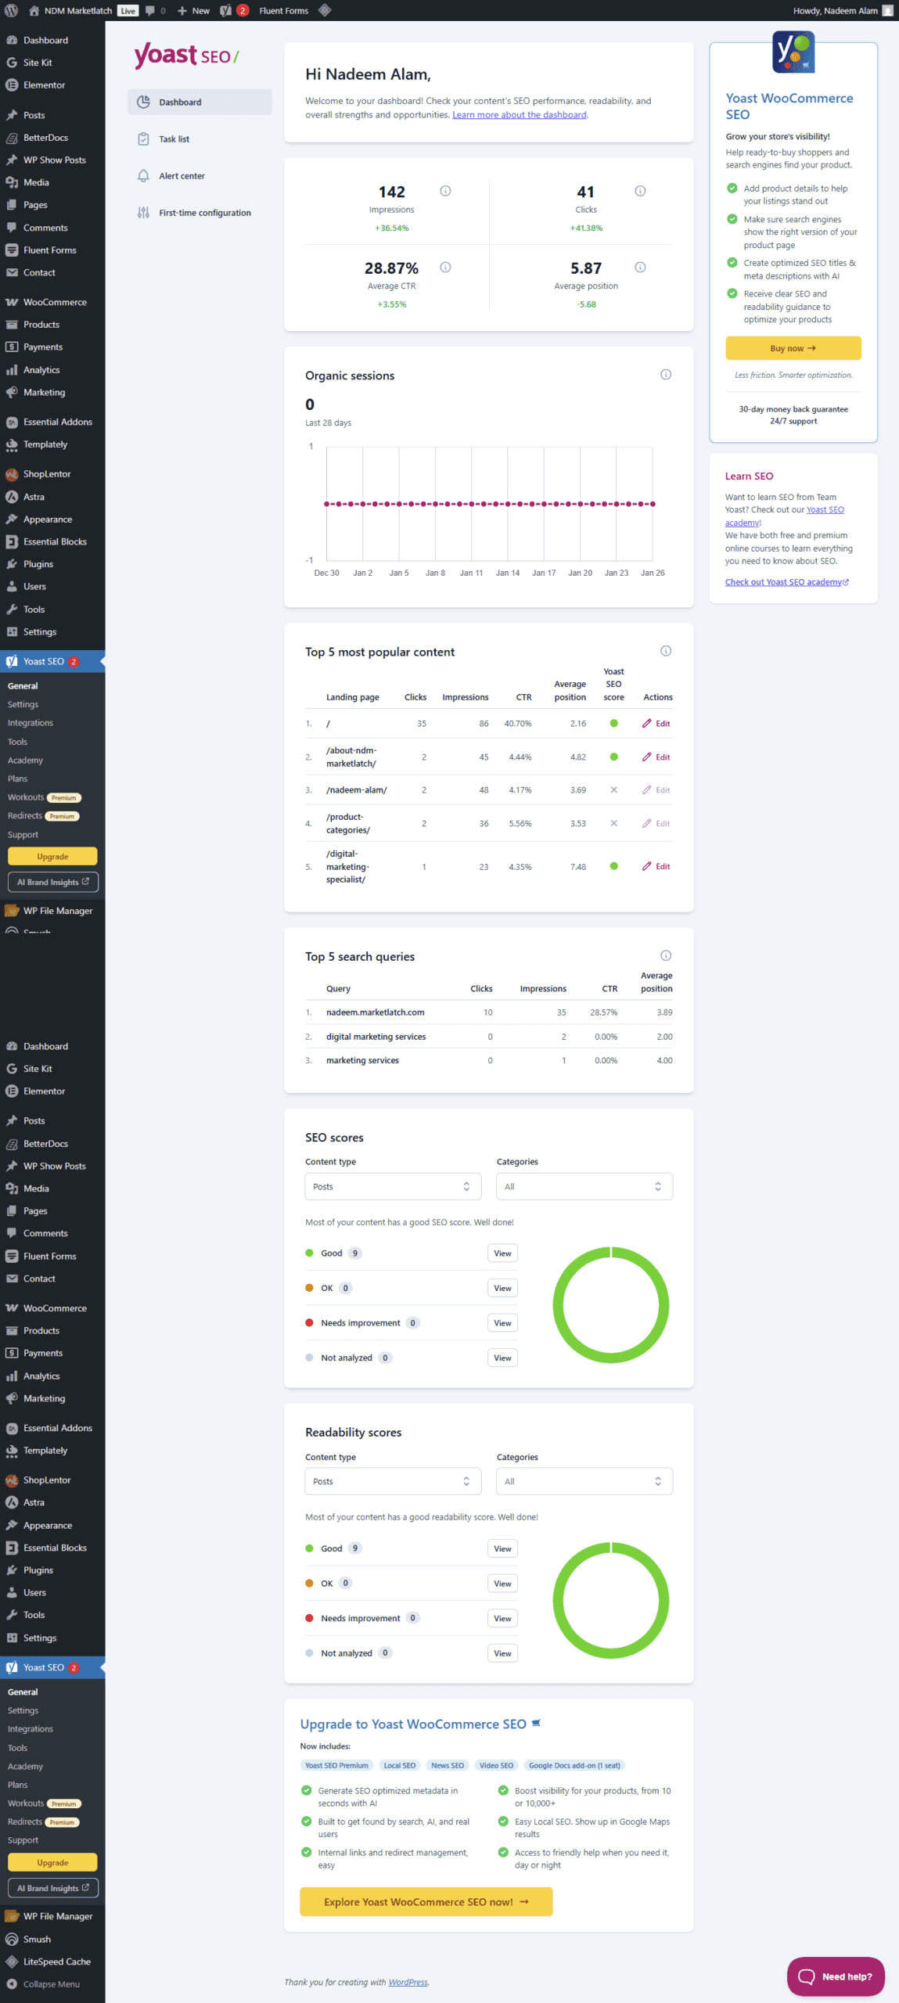Viewport: 899px width, 2003px height.
Task: Click the info icon beside Impressions
Action: [x=445, y=191]
